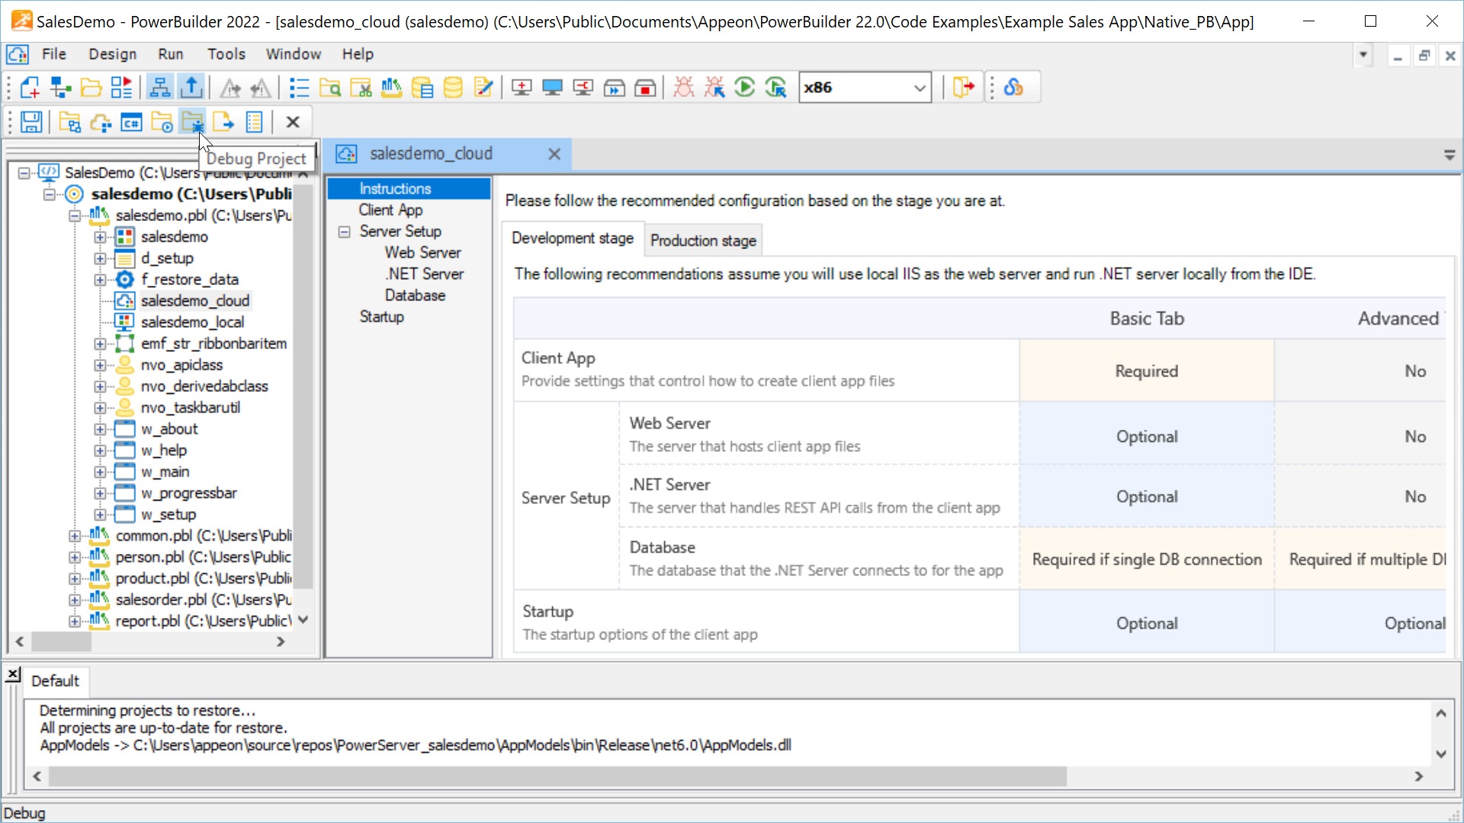Click the cloud deploy project icon
The height and width of the screenshot is (823, 1464).
point(101,122)
